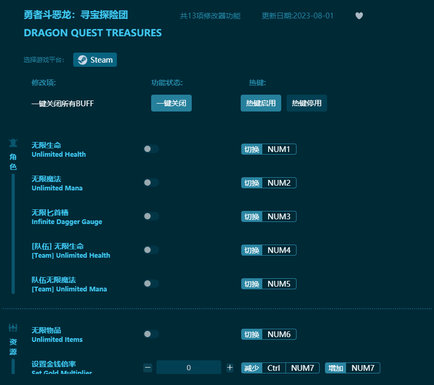This screenshot has width=434, height=385.
Task: Click the resources section chest icon
Action: pyautogui.click(x=13, y=328)
